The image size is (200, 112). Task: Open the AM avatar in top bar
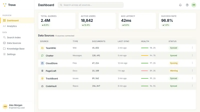point(193,5)
